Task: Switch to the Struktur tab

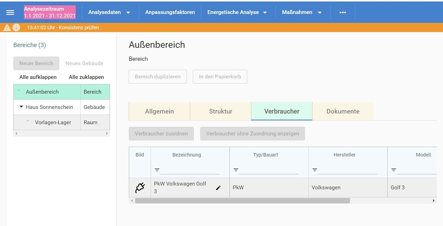Action: point(220,111)
